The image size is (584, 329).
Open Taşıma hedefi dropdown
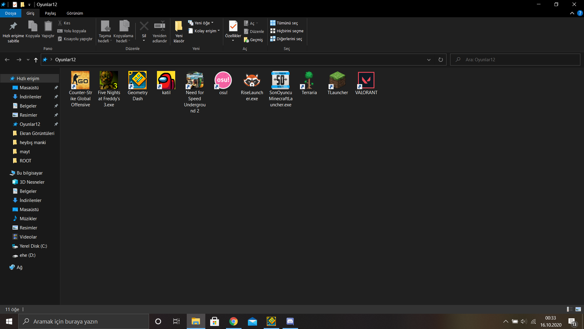(105, 32)
